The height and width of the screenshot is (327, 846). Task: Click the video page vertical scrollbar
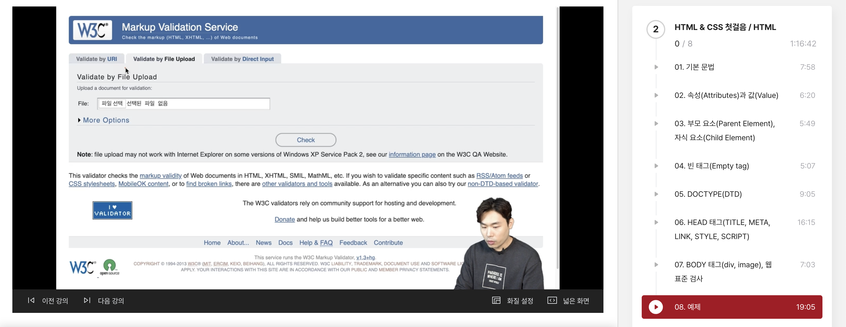[x=557, y=138]
